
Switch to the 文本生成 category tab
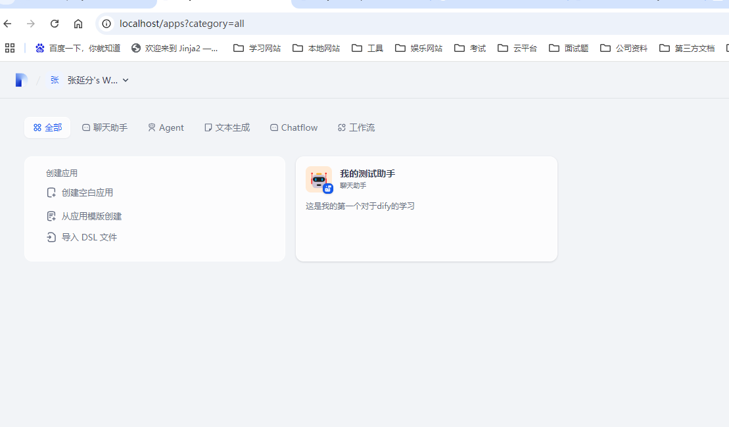coord(227,127)
